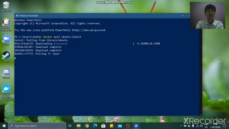Click the Bandicam recorder taskbar icon
Viewport: 229px width, 129px height.
[128, 126]
